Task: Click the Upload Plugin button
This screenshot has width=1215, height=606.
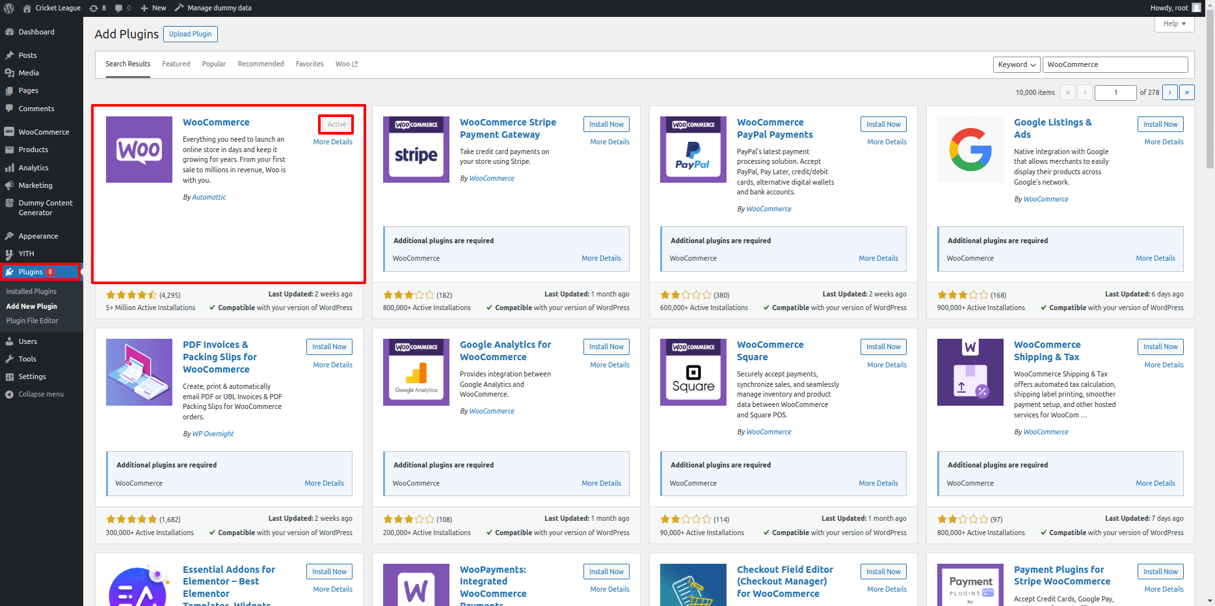Action: [x=190, y=34]
